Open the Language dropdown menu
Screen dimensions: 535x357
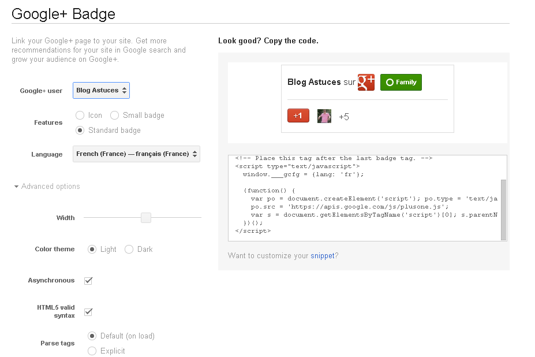137,154
